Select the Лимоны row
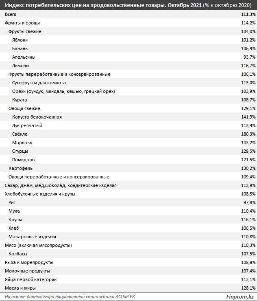The height and width of the screenshot is (301, 257). click(128, 66)
